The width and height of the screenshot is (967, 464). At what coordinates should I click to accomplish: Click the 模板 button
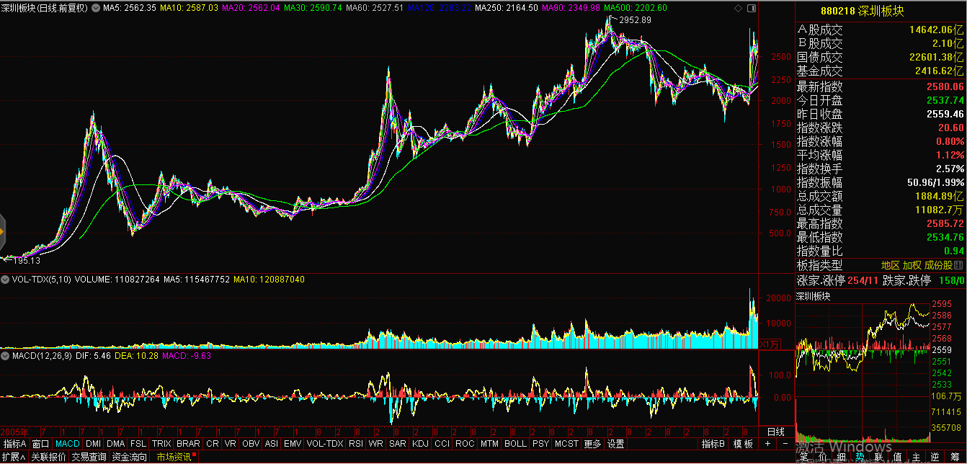(743, 444)
